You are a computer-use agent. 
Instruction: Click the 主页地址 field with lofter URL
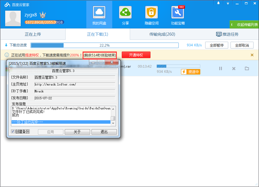(75, 84)
